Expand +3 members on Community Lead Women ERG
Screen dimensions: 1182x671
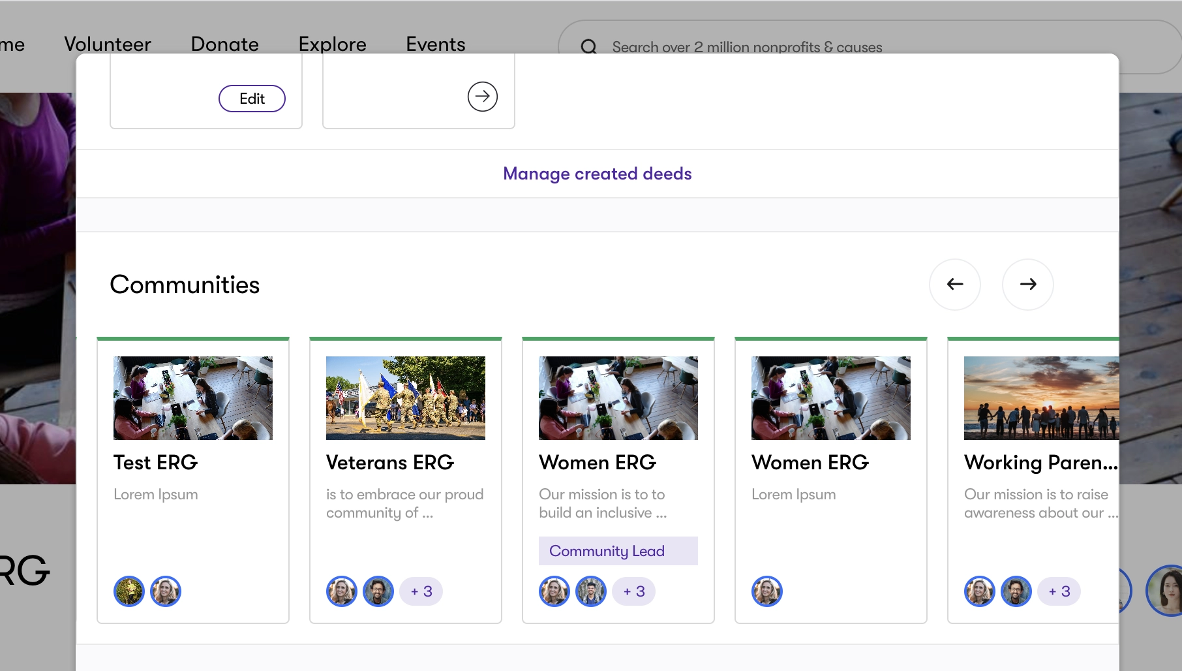point(634,591)
